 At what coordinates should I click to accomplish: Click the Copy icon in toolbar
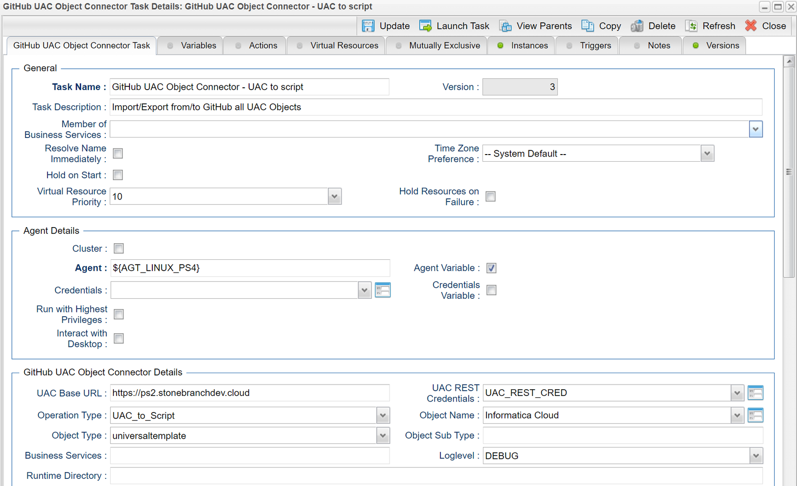coord(588,26)
